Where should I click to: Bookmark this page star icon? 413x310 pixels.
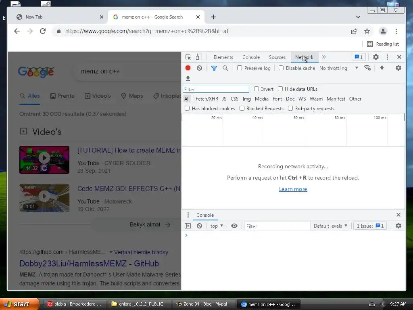click(x=367, y=31)
